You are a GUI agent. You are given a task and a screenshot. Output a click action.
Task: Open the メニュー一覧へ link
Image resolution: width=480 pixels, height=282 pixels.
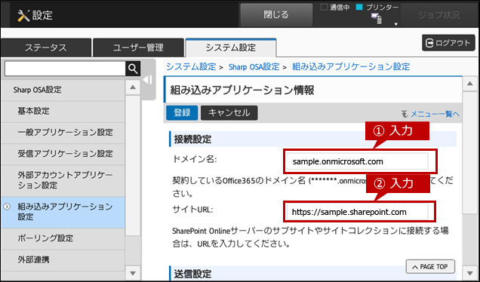(x=435, y=114)
